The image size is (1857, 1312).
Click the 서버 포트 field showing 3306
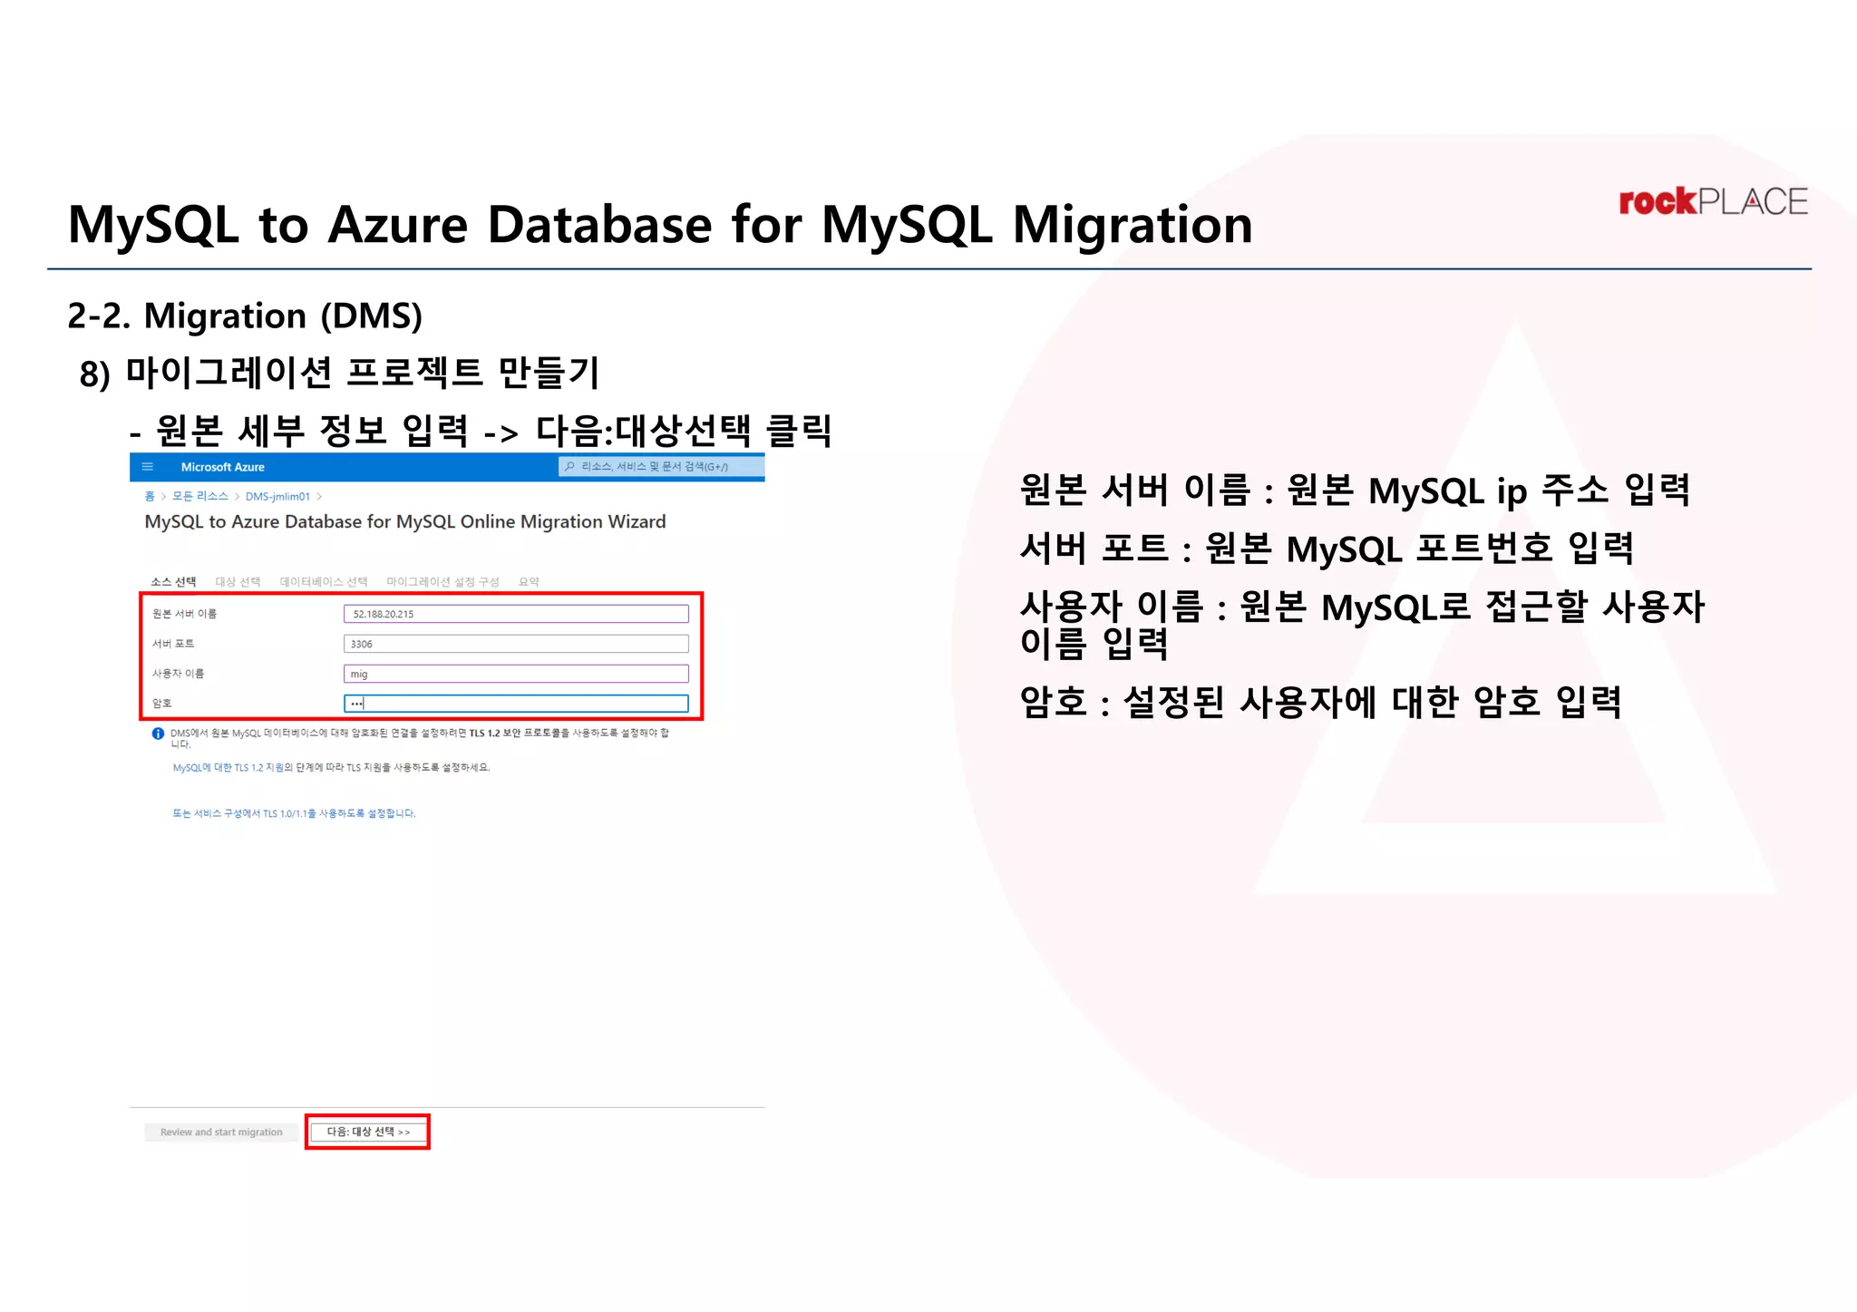tap(516, 644)
